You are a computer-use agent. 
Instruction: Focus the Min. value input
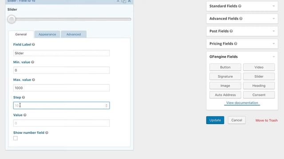pos(61,70)
